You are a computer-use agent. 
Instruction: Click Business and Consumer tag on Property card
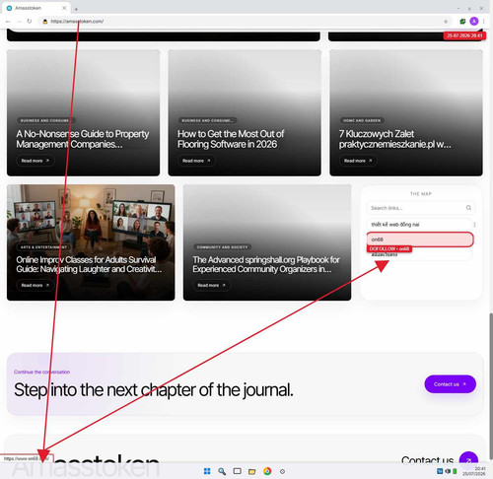coord(45,120)
